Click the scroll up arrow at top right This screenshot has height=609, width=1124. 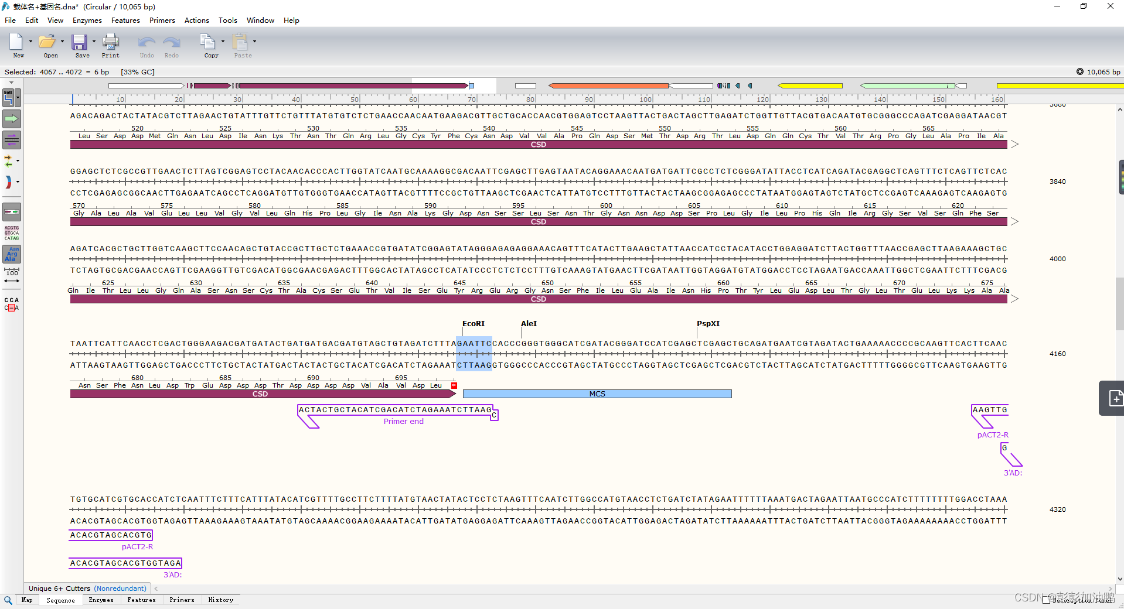click(x=1120, y=110)
